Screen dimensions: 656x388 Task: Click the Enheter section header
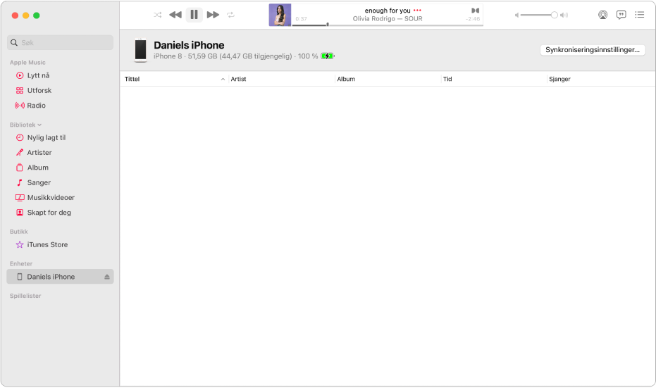[x=21, y=263]
